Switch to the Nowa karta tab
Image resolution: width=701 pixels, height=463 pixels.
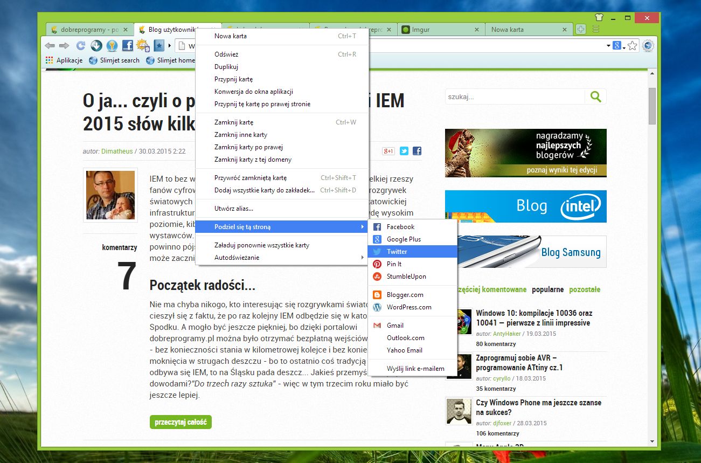(529, 30)
